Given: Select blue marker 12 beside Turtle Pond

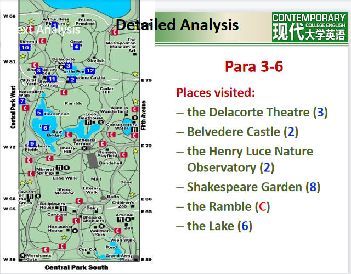Looking at the screenshot, I should point(90,70).
